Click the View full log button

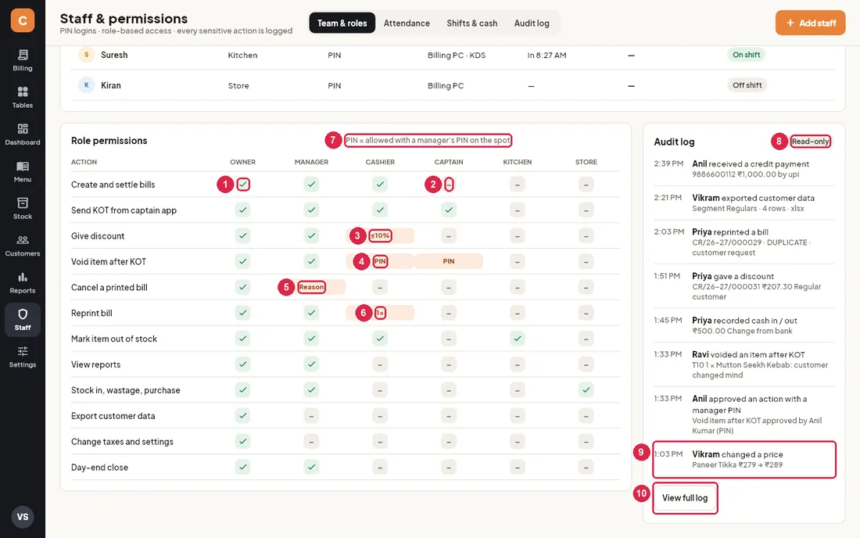click(685, 498)
